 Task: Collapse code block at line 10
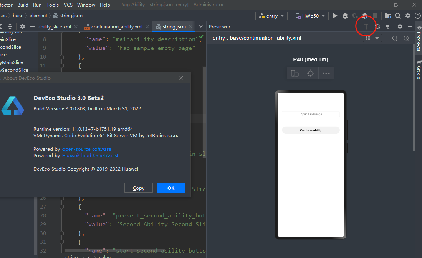coord(62,57)
